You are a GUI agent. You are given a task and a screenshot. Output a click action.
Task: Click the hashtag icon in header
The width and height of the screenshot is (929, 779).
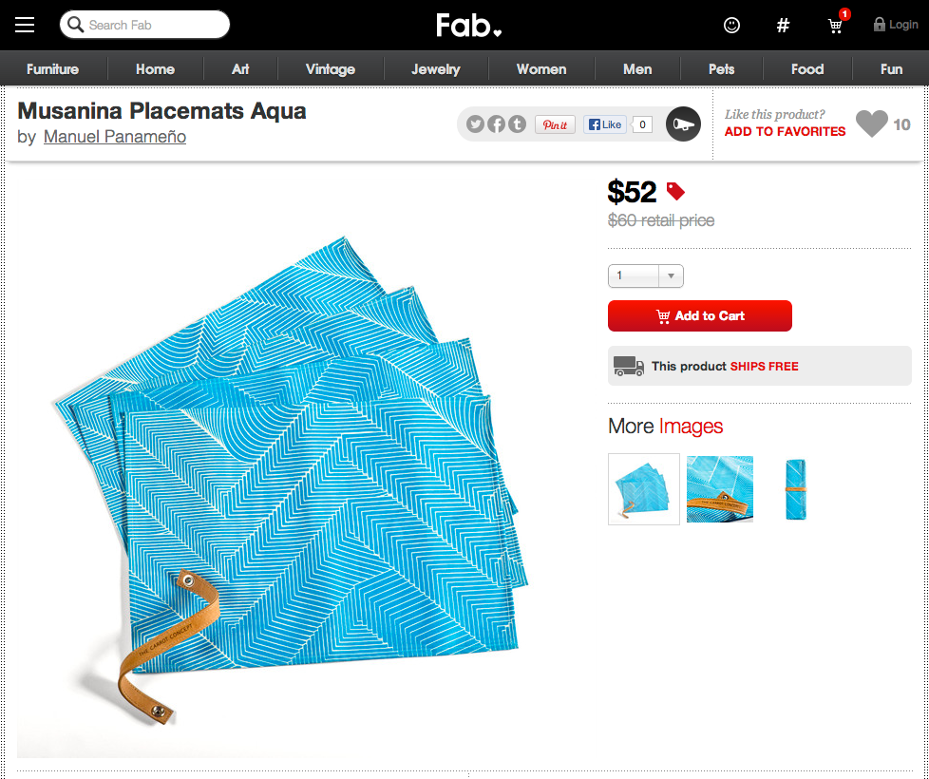pyautogui.click(x=783, y=26)
